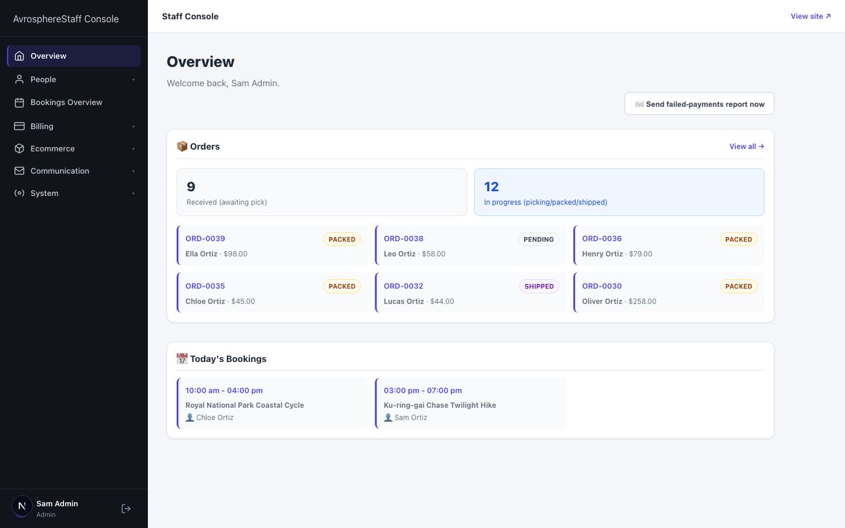Open the Bookings Overview menu item
845x528 pixels.
(74, 103)
